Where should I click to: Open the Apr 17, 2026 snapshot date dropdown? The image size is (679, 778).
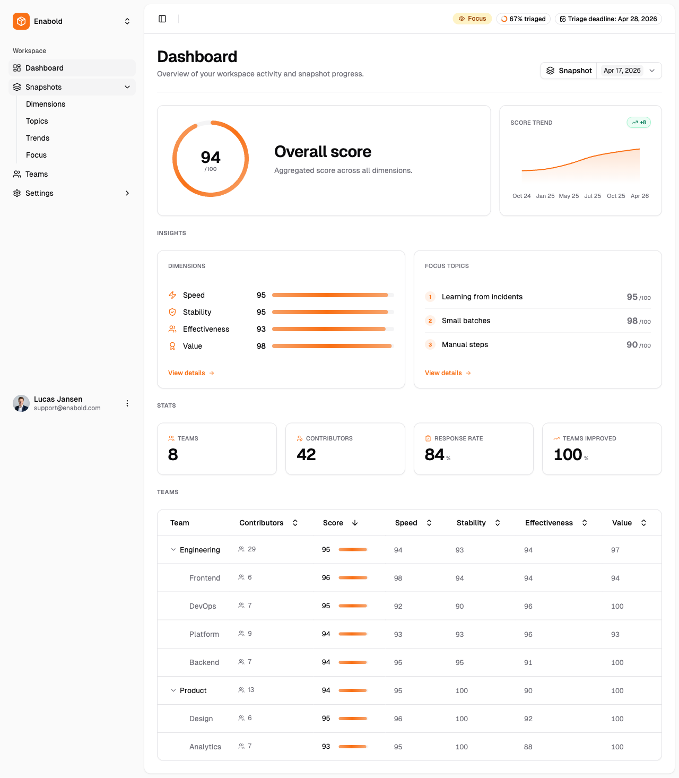pyautogui.click(x=629, y=70)
